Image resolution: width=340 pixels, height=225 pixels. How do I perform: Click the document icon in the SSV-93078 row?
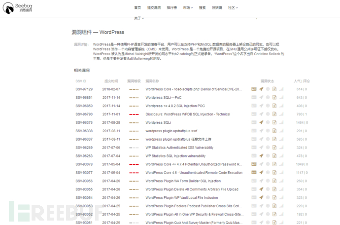(274, 164)
